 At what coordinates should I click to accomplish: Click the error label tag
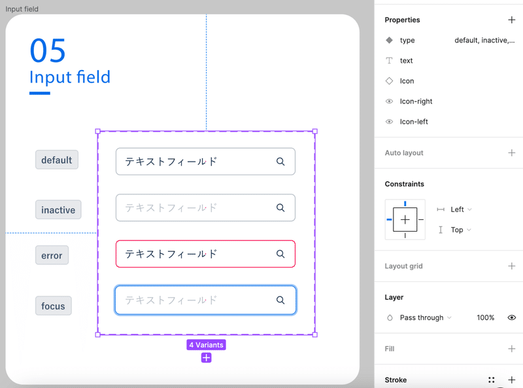pos(52,255)
